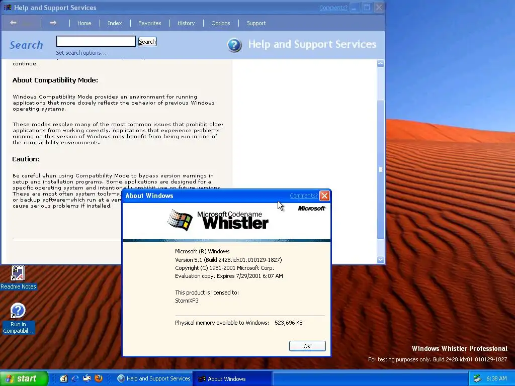Screen dimensions: 515x386
Task: Click the Search button
Action: tap(147, 42)
